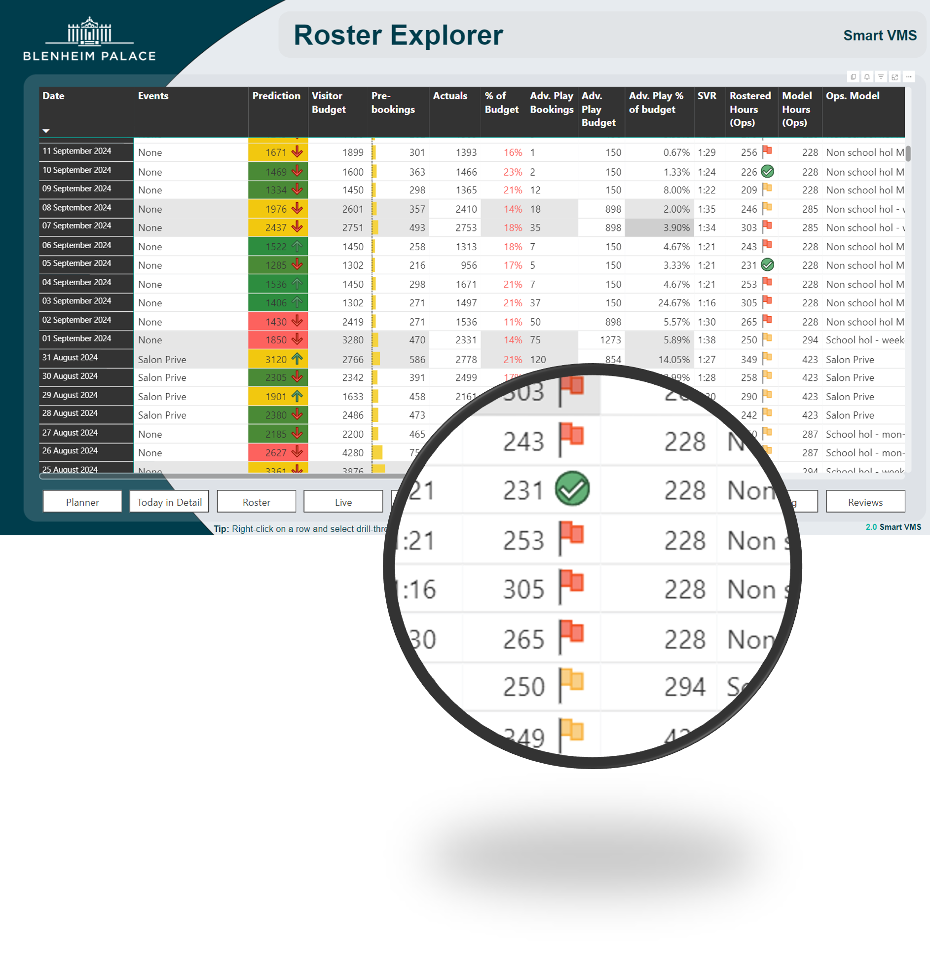Switch to the Today in Detail page
This screenshot has width=930, height=962.
tap(169, 502)
